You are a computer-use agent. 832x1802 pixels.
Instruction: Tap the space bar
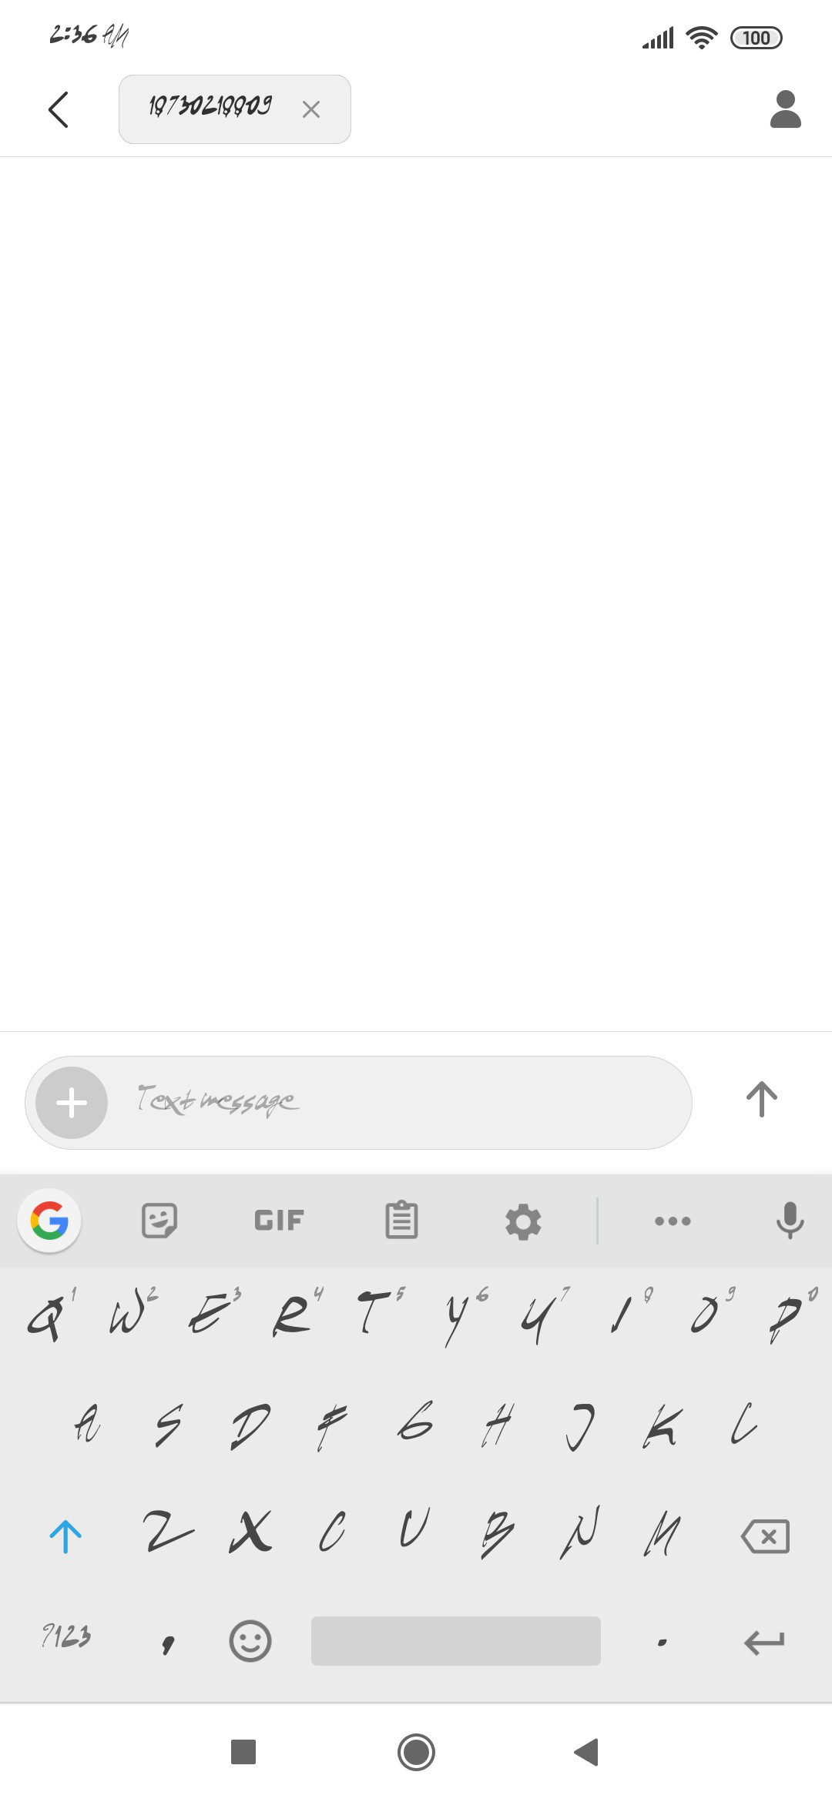click(456, 1641)
